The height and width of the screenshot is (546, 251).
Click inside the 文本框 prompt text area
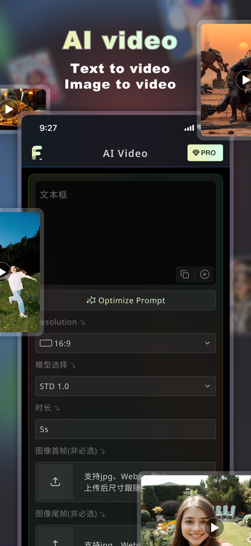125,232
